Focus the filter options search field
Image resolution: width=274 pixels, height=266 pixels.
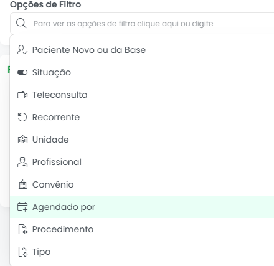click(x=142, y=23)
